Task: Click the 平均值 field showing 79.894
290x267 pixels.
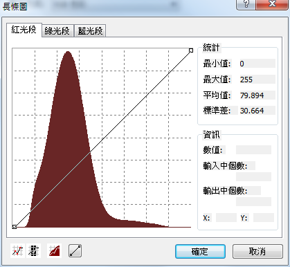Action: [x=257, y=95]
